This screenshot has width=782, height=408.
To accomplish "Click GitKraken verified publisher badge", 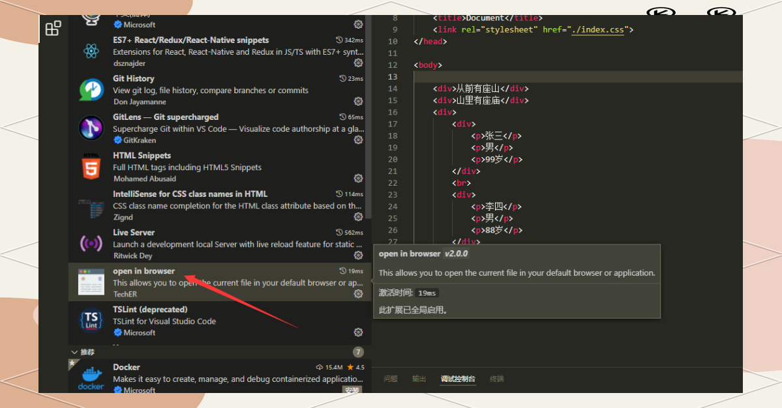I will 117,140.
